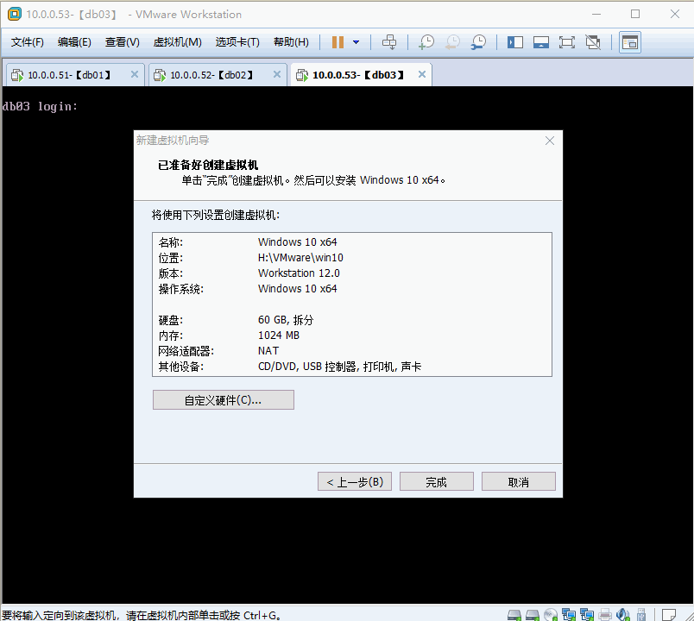This screenshot has width=694, height=621.
Task: Open the 文件(F) menu
Action: [28, 42]
